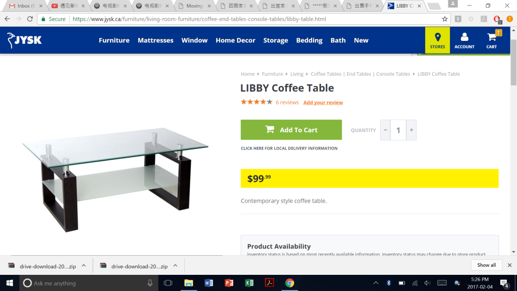Open the Home Decor menu
The width and height of the screenshot is (517, 291).
tap(235, 40)
